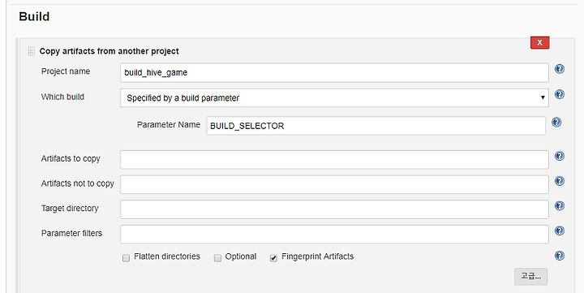Tick the Optional checkbox
The width and height of the screenshot is (584, 293).
(218, 258)
